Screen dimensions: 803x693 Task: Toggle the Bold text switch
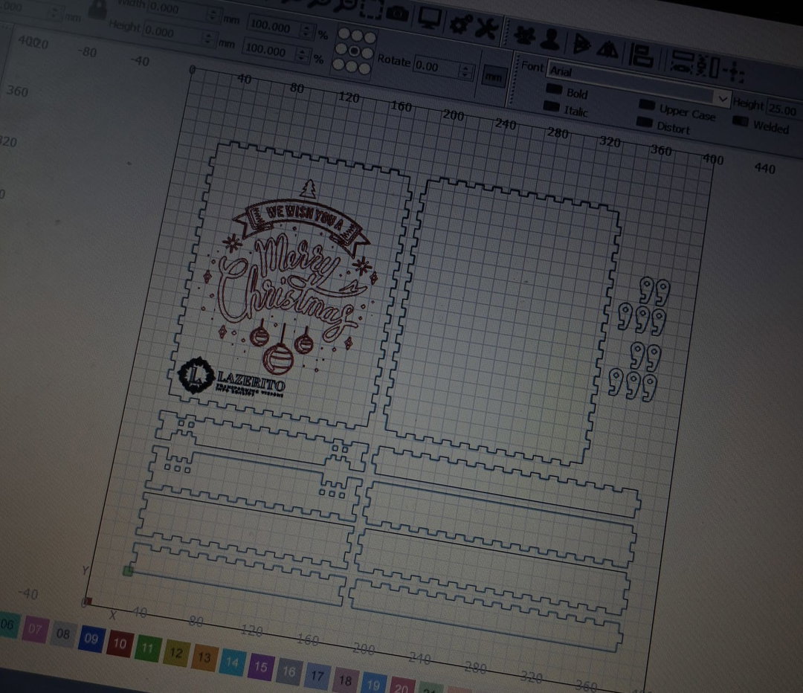(554, 88)
